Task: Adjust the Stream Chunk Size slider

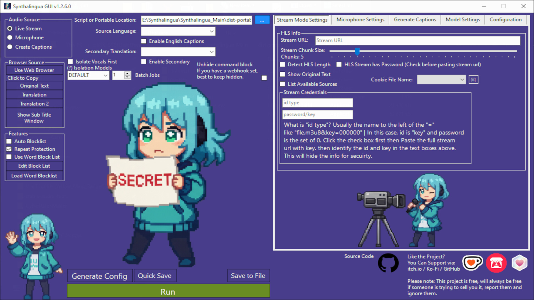Action: pyautogui.click(x=357, y=51)
